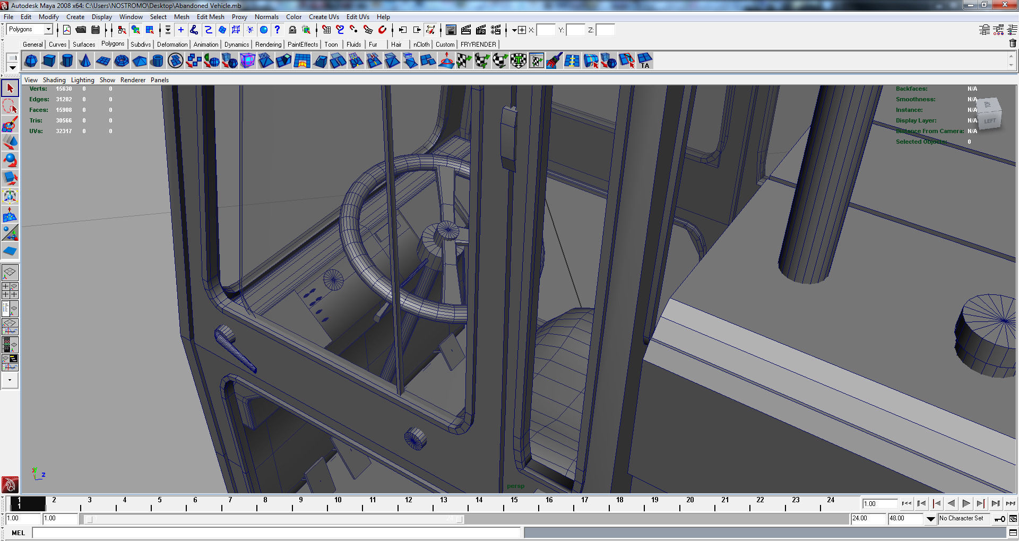Activate the Lasso selection tool
Viewport: 1019px width, 541px height.
point(10,107)
